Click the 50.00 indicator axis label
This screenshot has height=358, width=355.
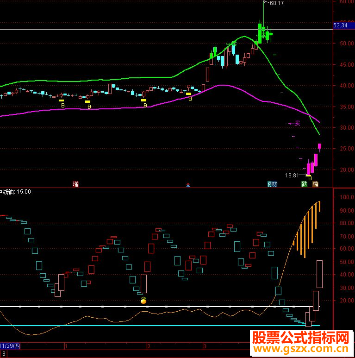[x=347, y=262]
